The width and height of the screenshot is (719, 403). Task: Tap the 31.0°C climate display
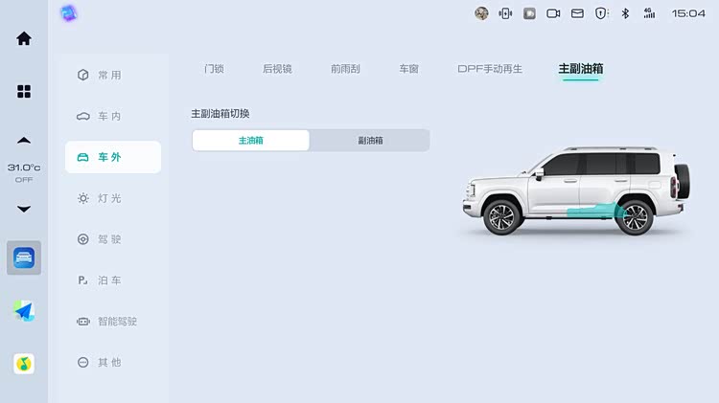coord(24,172)
